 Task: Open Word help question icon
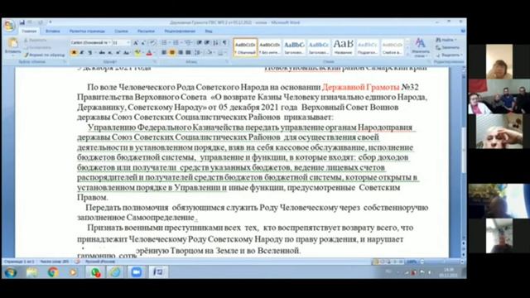pos(463,31)
